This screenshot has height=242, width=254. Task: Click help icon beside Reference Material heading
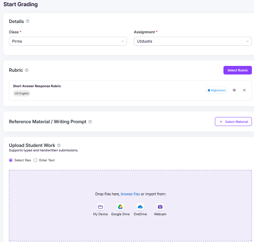90,122
